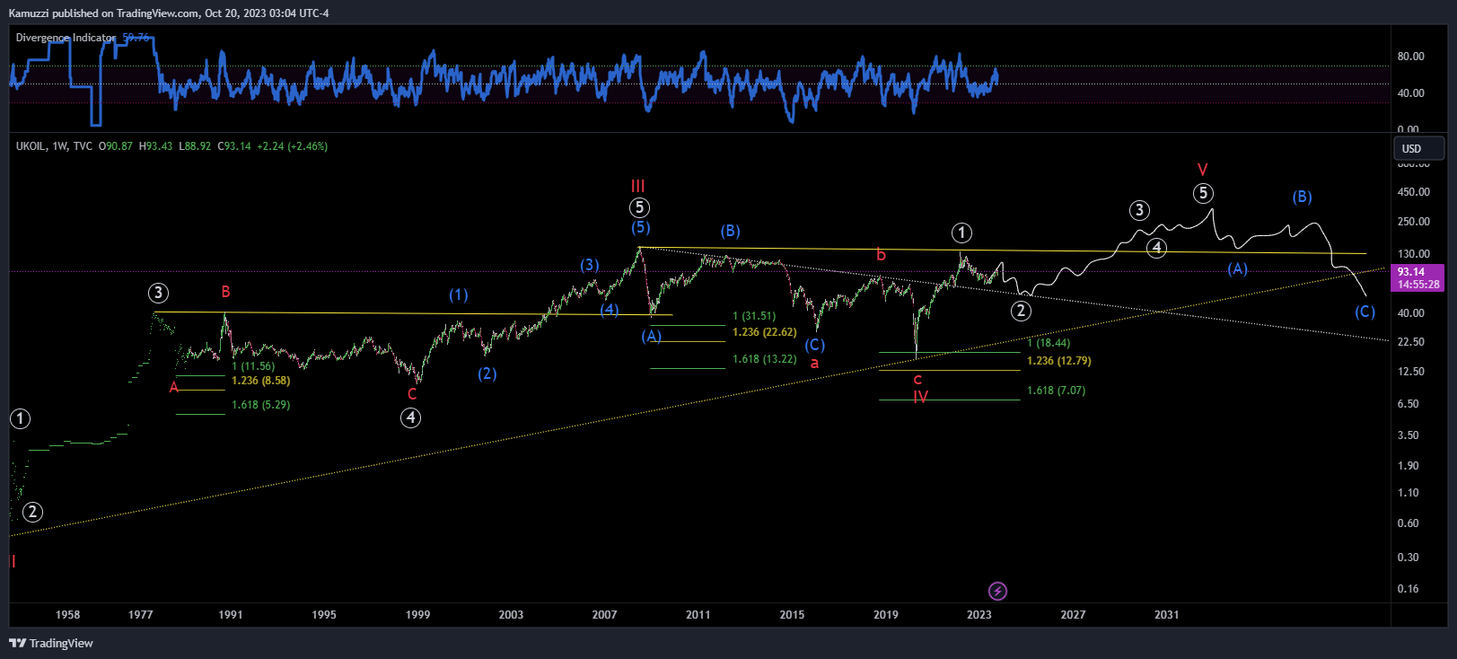Click the red wave IV label

pos(920,397)
